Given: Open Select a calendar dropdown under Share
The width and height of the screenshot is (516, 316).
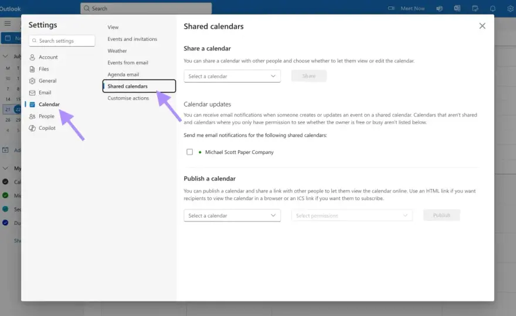Looking at the screenshot, I should pyautogui.click(x=232, y=76).
